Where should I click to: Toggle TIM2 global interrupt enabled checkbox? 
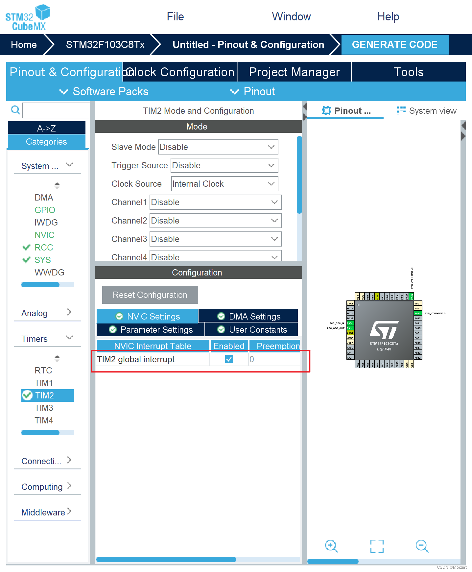tap(229, 359)
